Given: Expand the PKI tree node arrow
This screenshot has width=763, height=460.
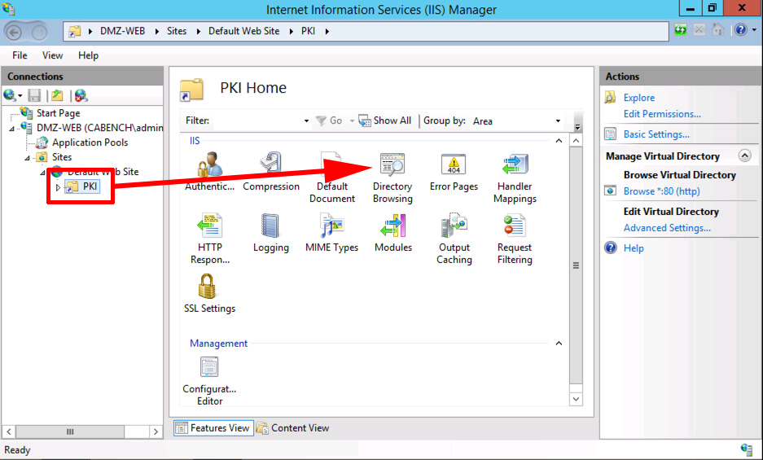Looking at the screenshot, I should [x=58, y=187].
